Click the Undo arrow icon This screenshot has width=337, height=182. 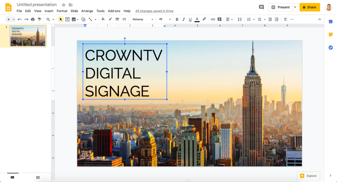[19, 19]
